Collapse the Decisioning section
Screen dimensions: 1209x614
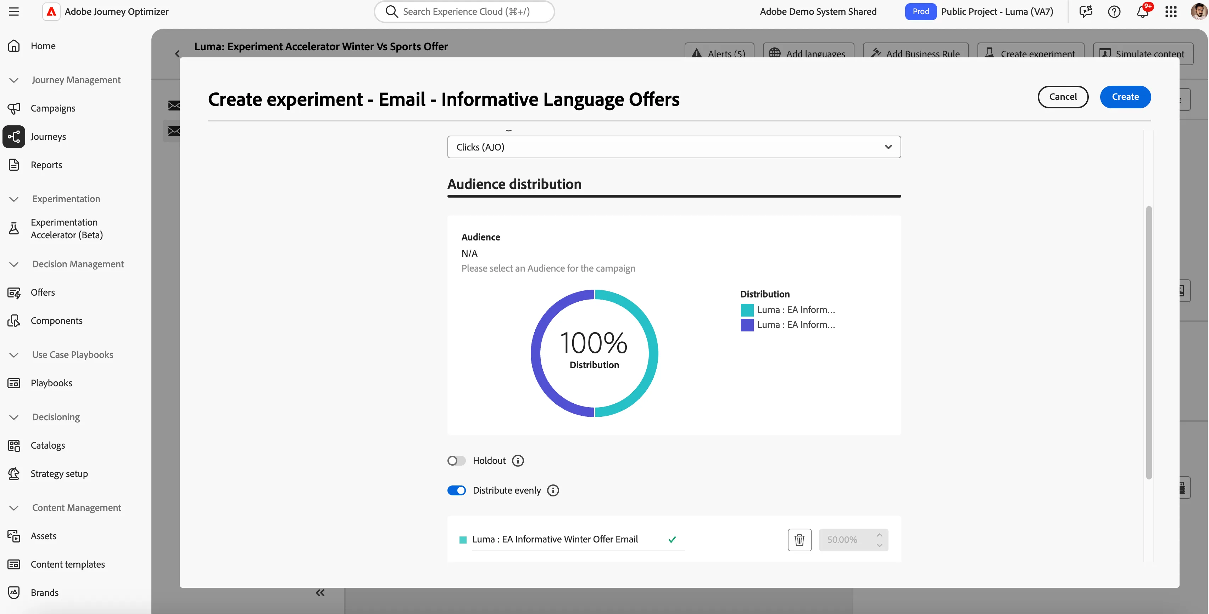(14, 417)
